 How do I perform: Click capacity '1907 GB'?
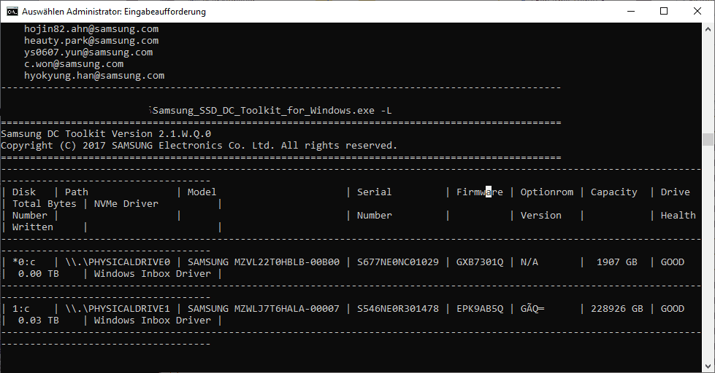(x=617, y=262)
